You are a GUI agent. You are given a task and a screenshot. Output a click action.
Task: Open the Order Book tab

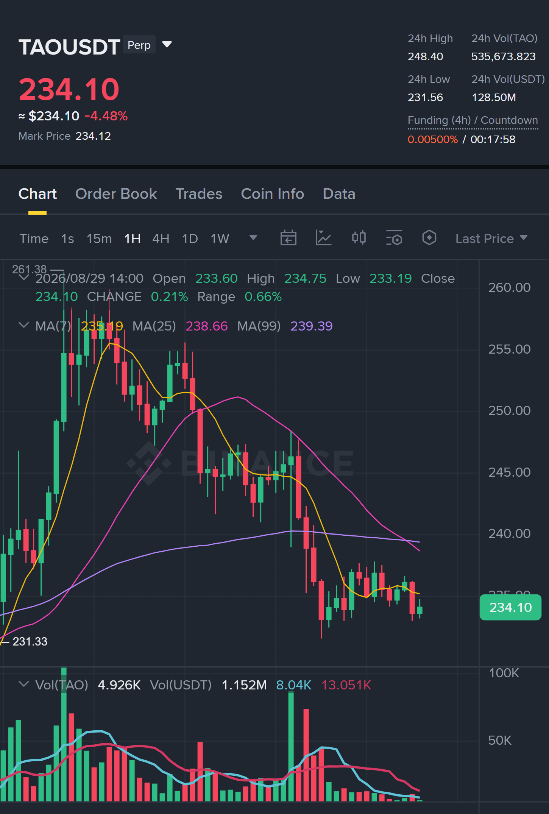116,194
